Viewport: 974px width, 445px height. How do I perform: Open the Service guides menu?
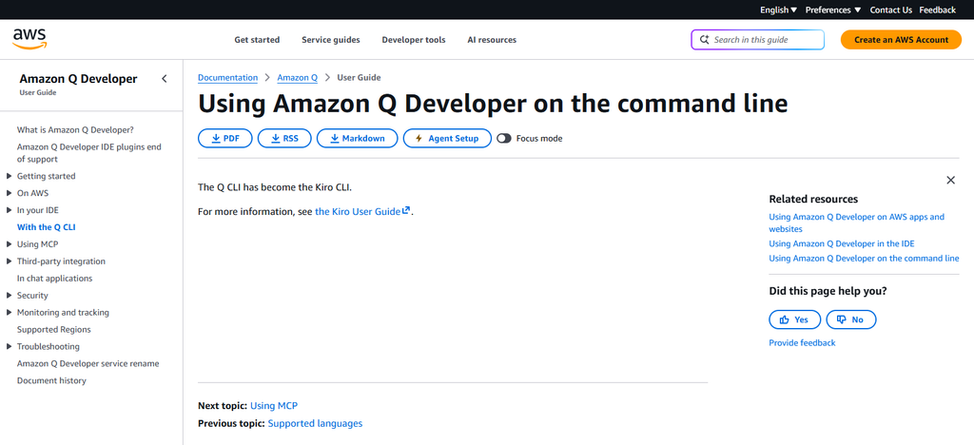(330, 40)
